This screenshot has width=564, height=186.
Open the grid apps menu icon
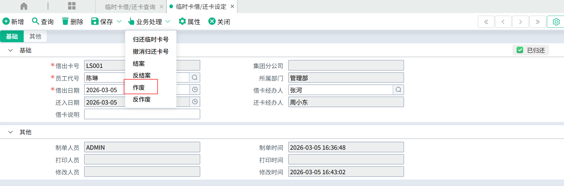coord(72,6)
